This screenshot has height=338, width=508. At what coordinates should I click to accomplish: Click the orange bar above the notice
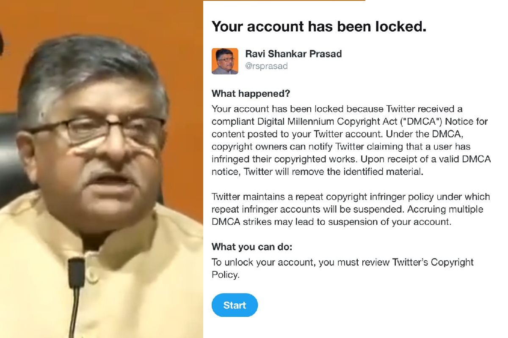(x=284, y=0)
